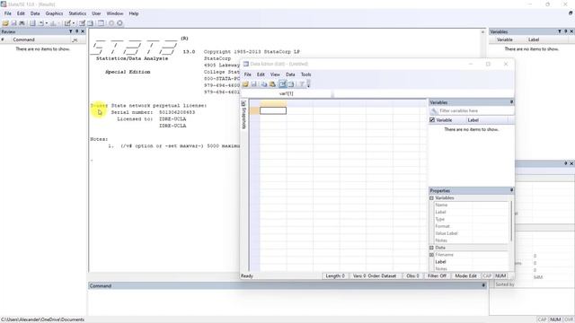
Task: Click the Log icon in main Stata toolbar
Action: point(32,23)
